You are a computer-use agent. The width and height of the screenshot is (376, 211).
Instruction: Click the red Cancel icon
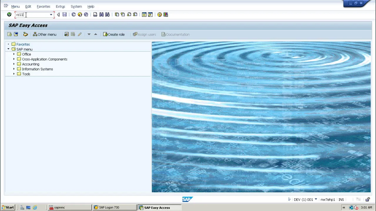[x=86, y=14]
